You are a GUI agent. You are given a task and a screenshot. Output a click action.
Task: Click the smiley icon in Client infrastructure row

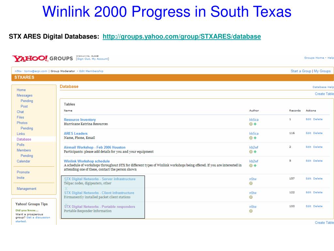point(251,197)
